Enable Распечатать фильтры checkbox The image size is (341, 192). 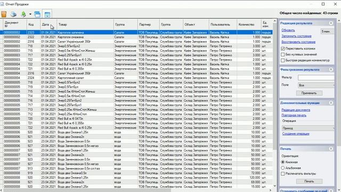283,174
